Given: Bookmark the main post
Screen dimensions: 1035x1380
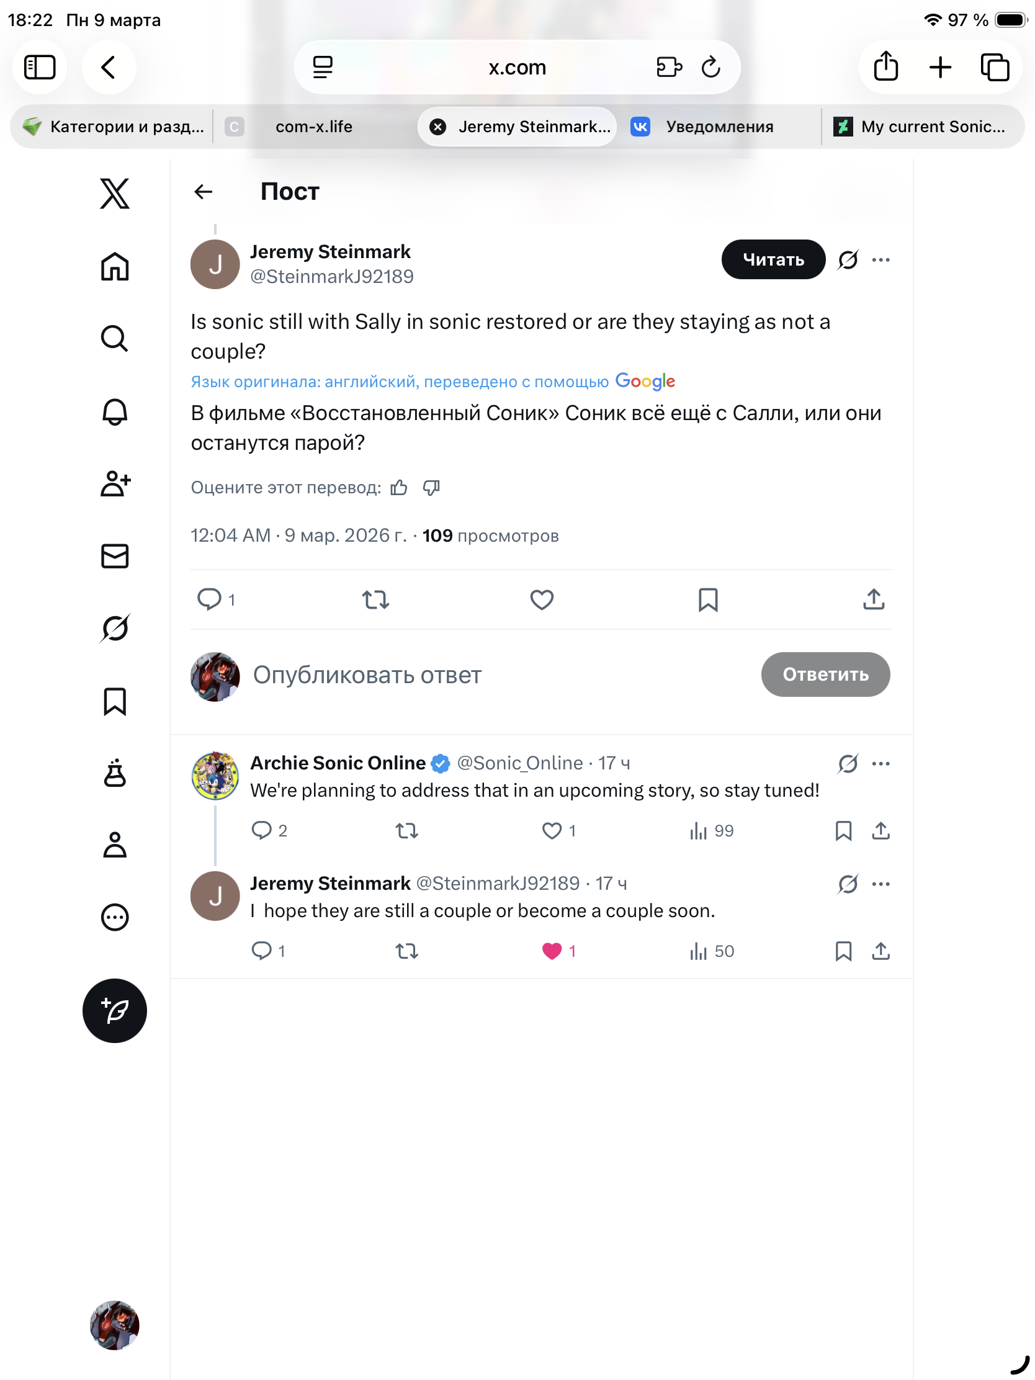Looking at the screenshot, I should pyautogui.click(x=707, y=599).
